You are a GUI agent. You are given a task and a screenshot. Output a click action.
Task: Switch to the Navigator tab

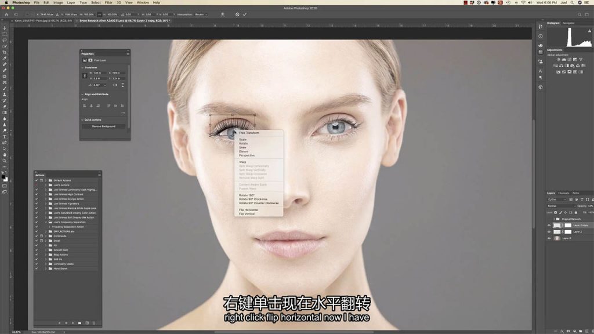(568, 23)
